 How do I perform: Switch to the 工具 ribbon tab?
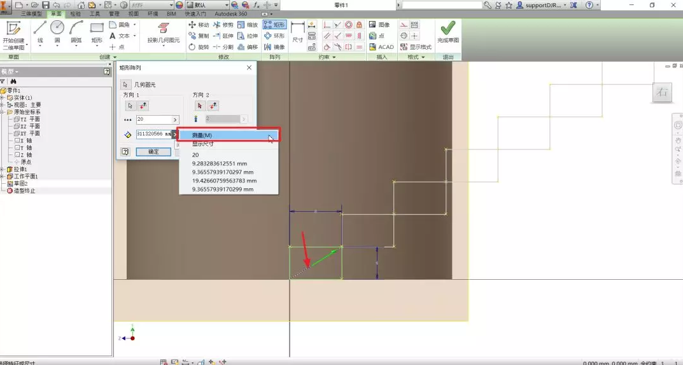pos(94,14)
